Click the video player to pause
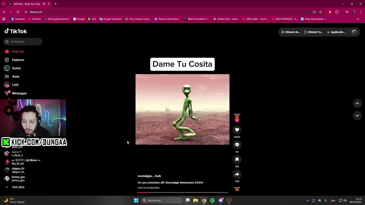 click(x=182, y=109)
